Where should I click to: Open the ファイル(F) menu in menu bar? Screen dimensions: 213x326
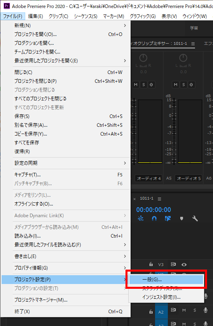click(x=13, y=16)
